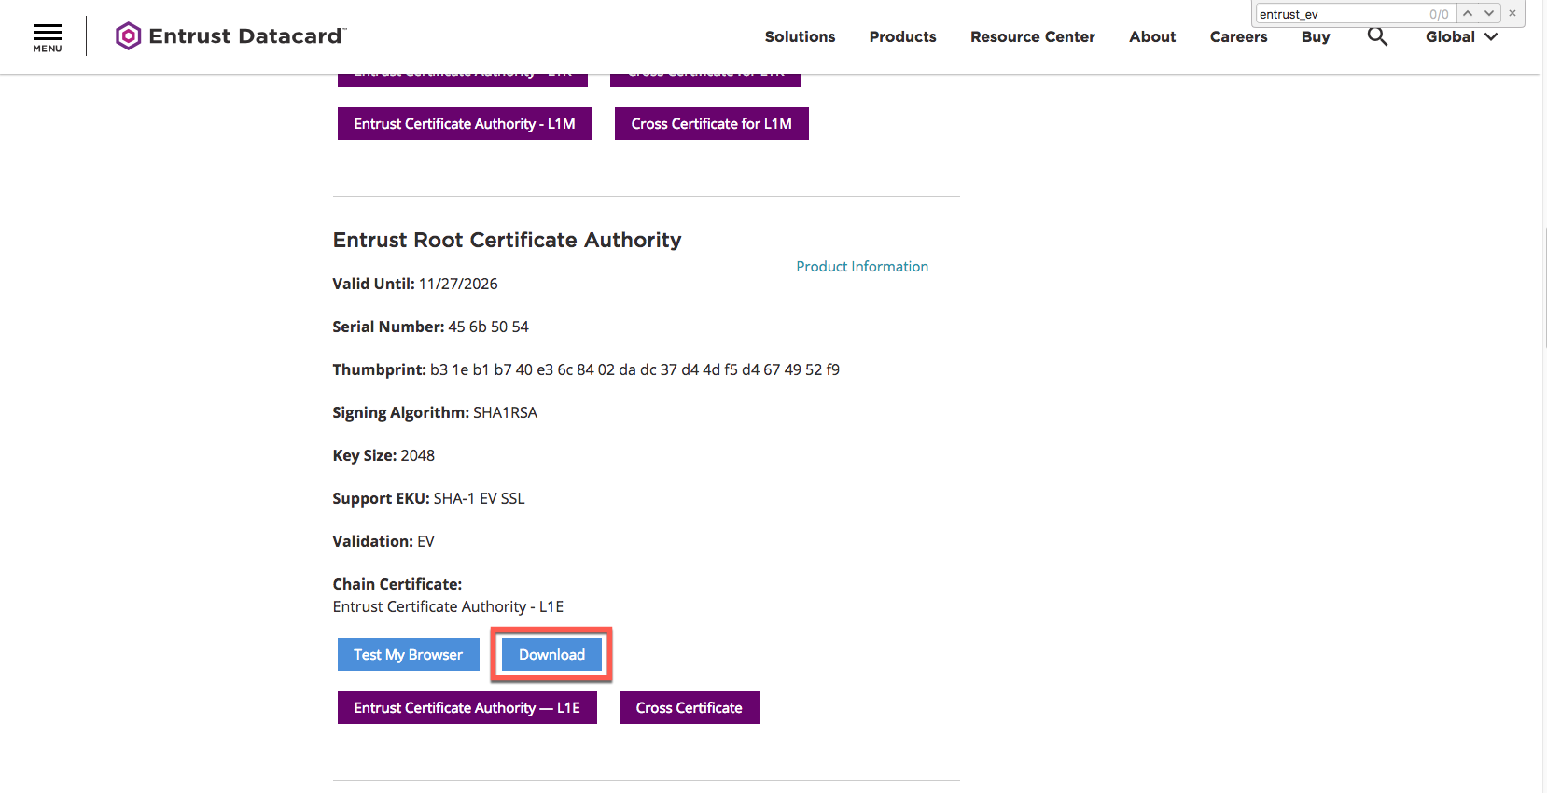Click the key size value 2048

coord(417,455)
